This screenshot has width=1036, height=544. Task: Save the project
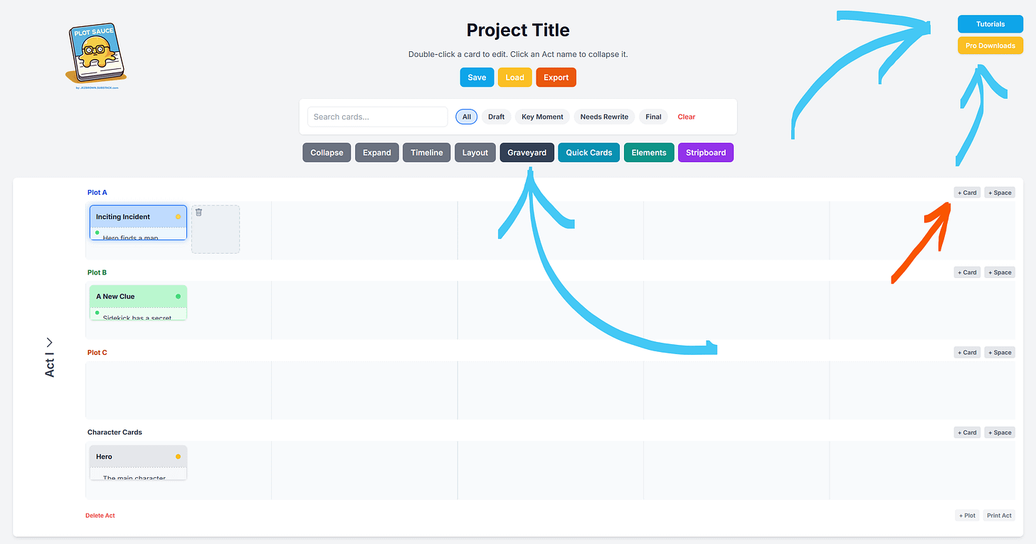pos(477,78)
